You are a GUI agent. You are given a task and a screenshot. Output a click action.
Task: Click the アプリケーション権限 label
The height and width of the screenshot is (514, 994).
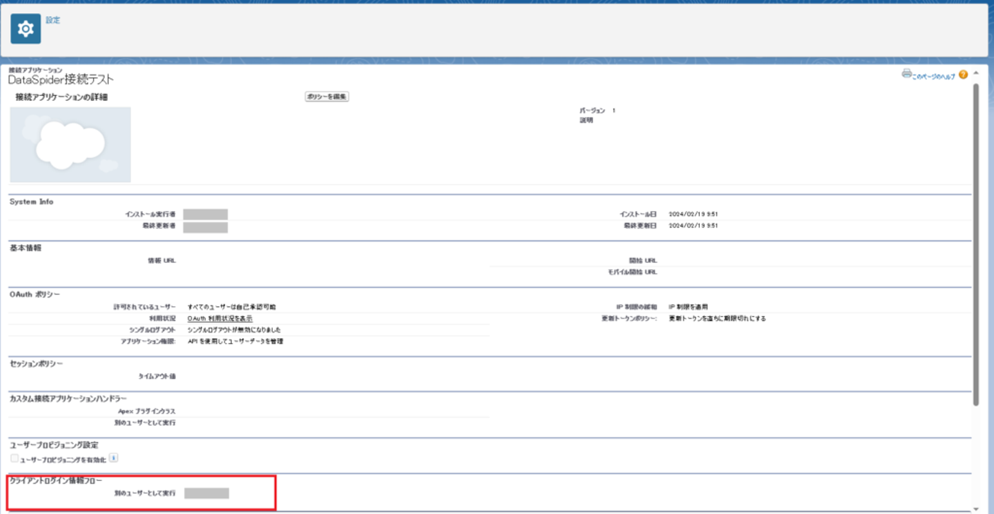tap(148, 342)
